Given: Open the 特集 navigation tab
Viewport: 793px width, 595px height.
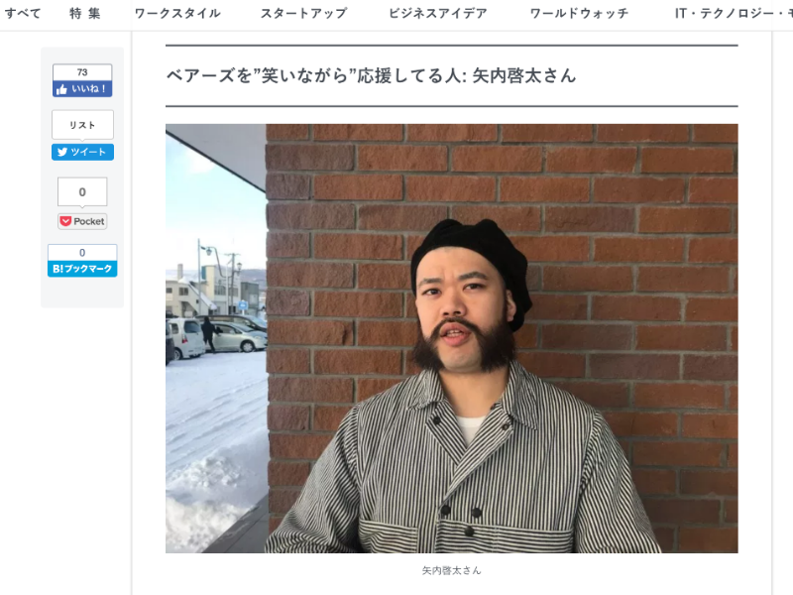Looking at the screenshot, I should 85,13.
